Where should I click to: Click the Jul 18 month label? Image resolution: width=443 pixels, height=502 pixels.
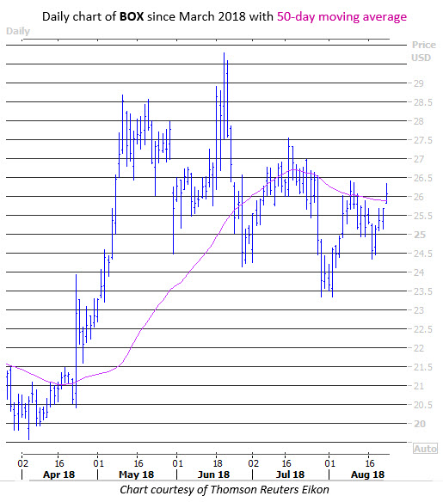(x=290, y=474)
